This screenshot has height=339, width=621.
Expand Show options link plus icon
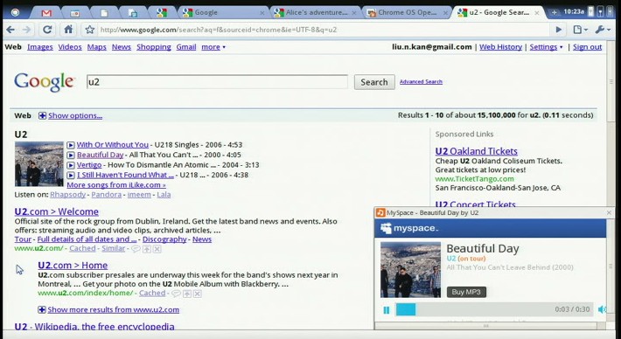click(42, 115)
